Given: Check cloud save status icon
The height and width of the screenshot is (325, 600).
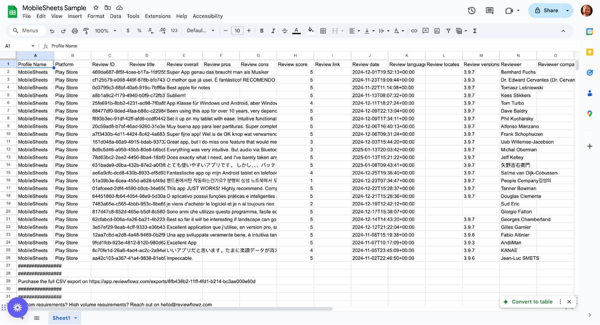Looking at the screenshot, I should pyautogui.click(x=119, y=8).
